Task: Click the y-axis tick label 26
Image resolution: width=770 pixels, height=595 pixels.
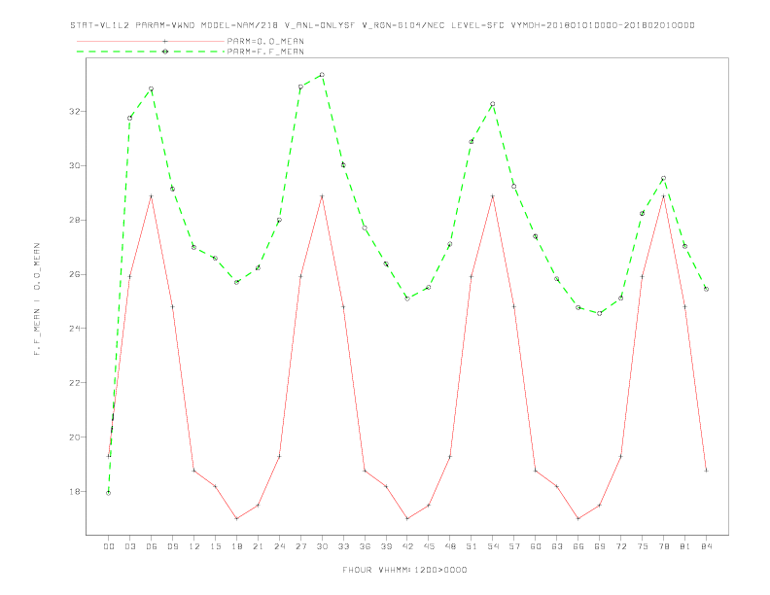Action: point(75,274)
